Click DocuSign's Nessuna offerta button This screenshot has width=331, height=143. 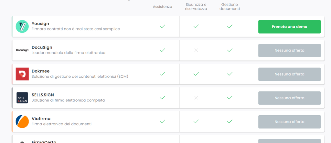(x=289, y=50)
